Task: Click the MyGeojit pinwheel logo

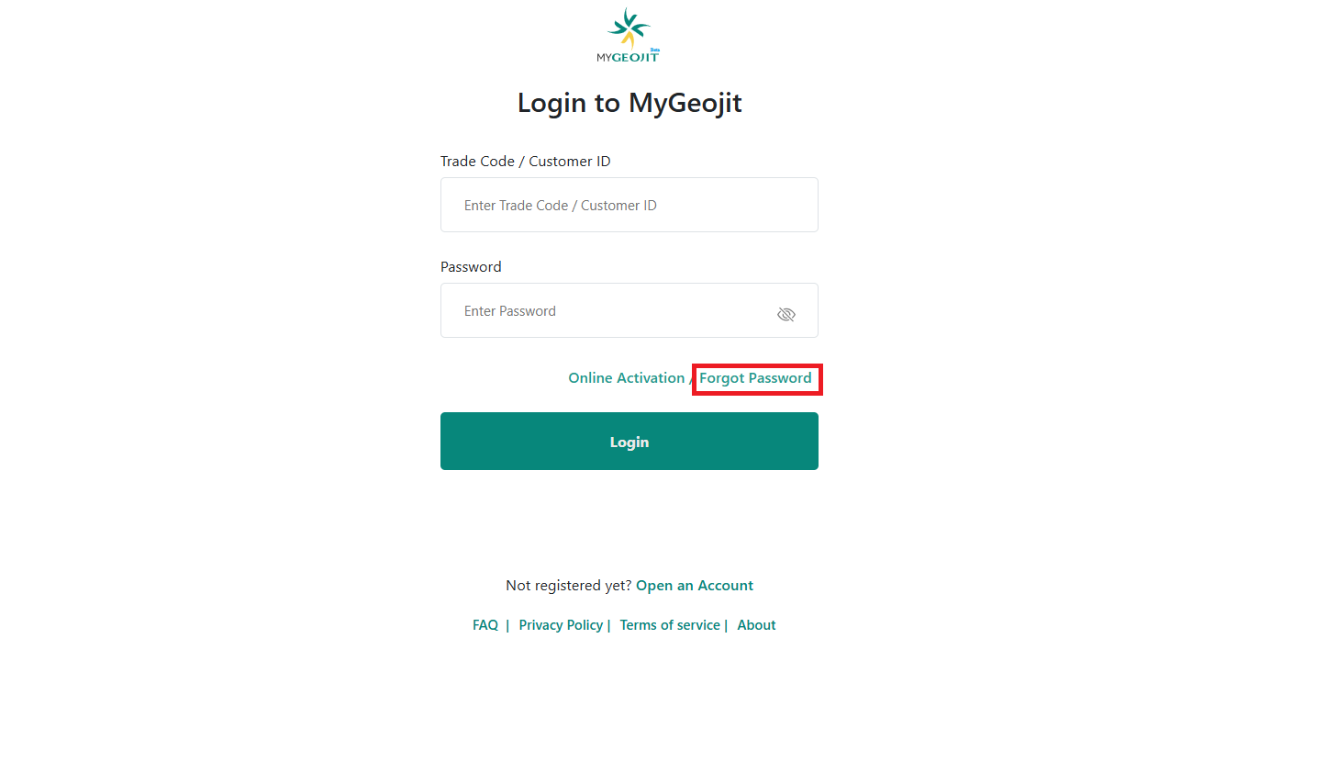Action: [629, 28]
